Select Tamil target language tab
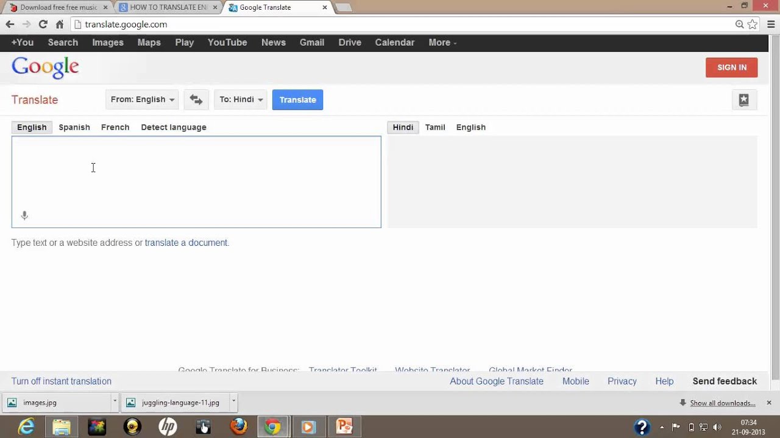 pyautogui.click(x=435, y=127)
